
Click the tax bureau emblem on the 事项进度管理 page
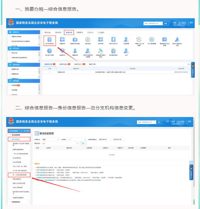pos(11,121)
